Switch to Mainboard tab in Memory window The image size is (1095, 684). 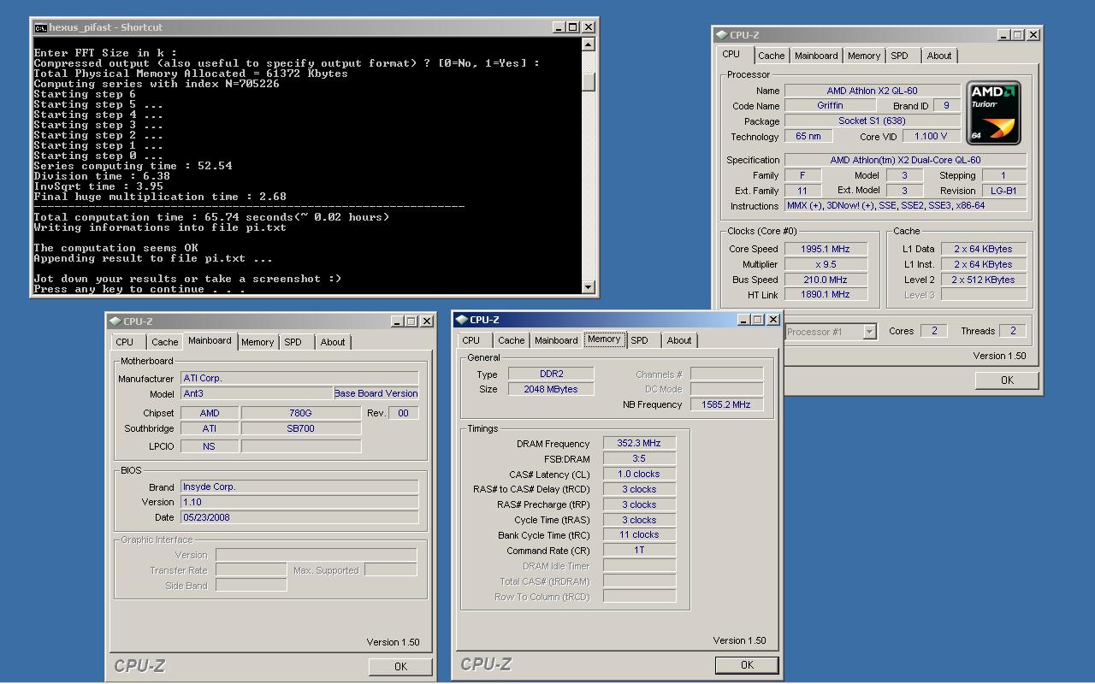(556, 340)
